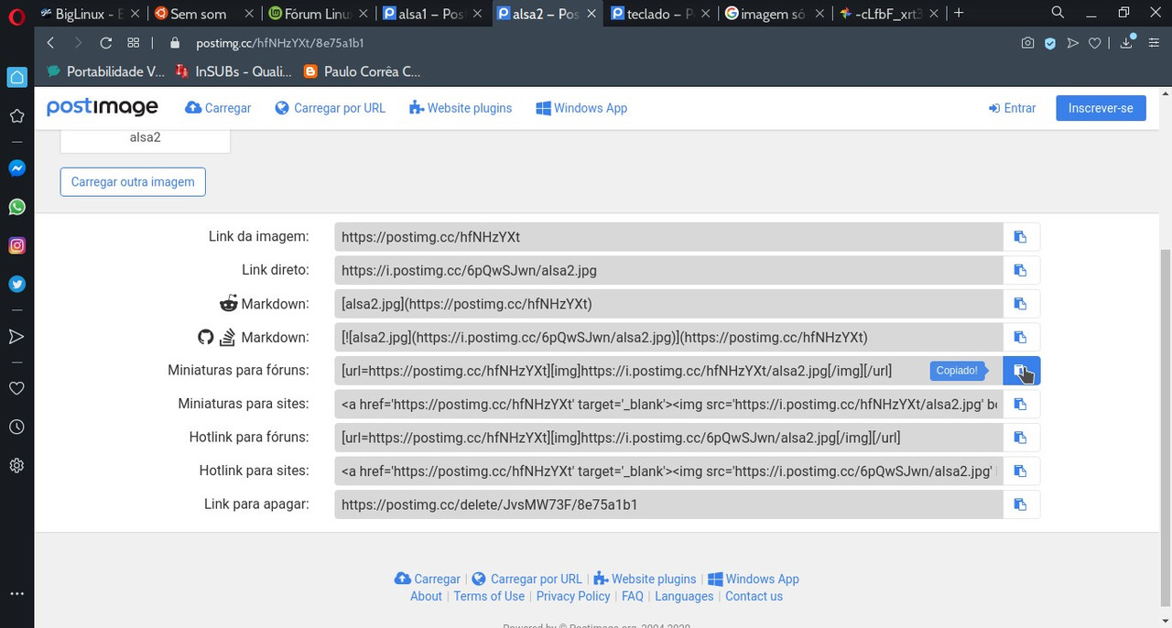This screenshot has width=1172, height=628.
Task: Switch to the alsa1 Postimage tab
Action: click(x=433, y=14)
